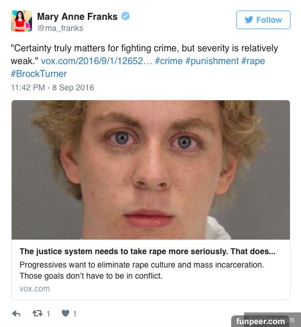Like the tweet with heart icon

click(65, 313)
